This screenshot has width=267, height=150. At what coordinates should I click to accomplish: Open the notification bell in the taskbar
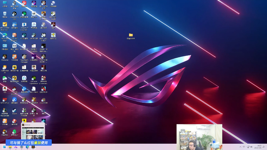tap(264, 147)
